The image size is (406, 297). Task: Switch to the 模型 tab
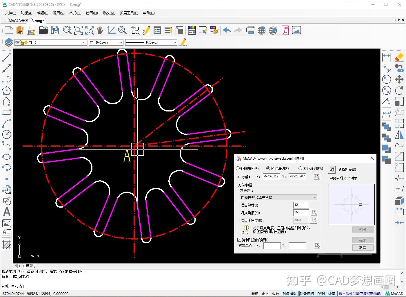coord(29,266)
